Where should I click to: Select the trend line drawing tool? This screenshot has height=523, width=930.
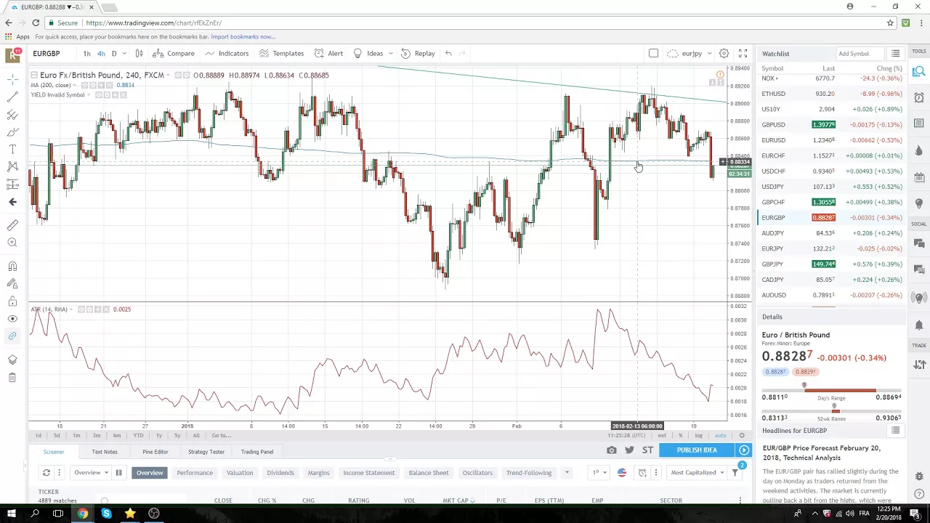click(x=12, y=96)
